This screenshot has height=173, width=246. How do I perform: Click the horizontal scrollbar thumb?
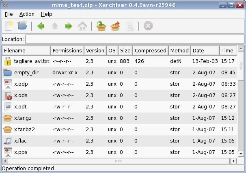[x=119, y=161]
